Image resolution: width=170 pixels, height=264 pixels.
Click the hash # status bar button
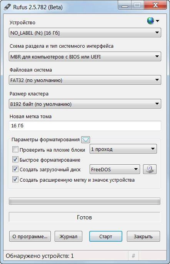pyautogui.click(x=133, y=256)
